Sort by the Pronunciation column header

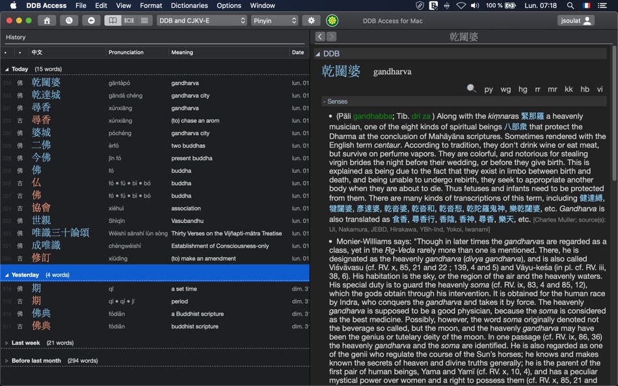click(126, 53)
